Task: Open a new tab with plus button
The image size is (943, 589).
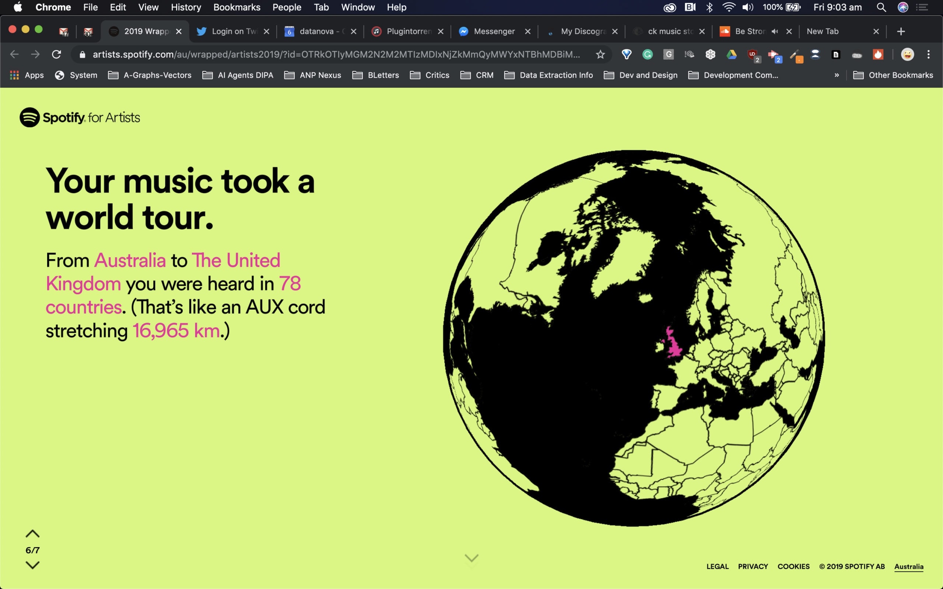Action: pyautogui.click(x=901, y=32)
